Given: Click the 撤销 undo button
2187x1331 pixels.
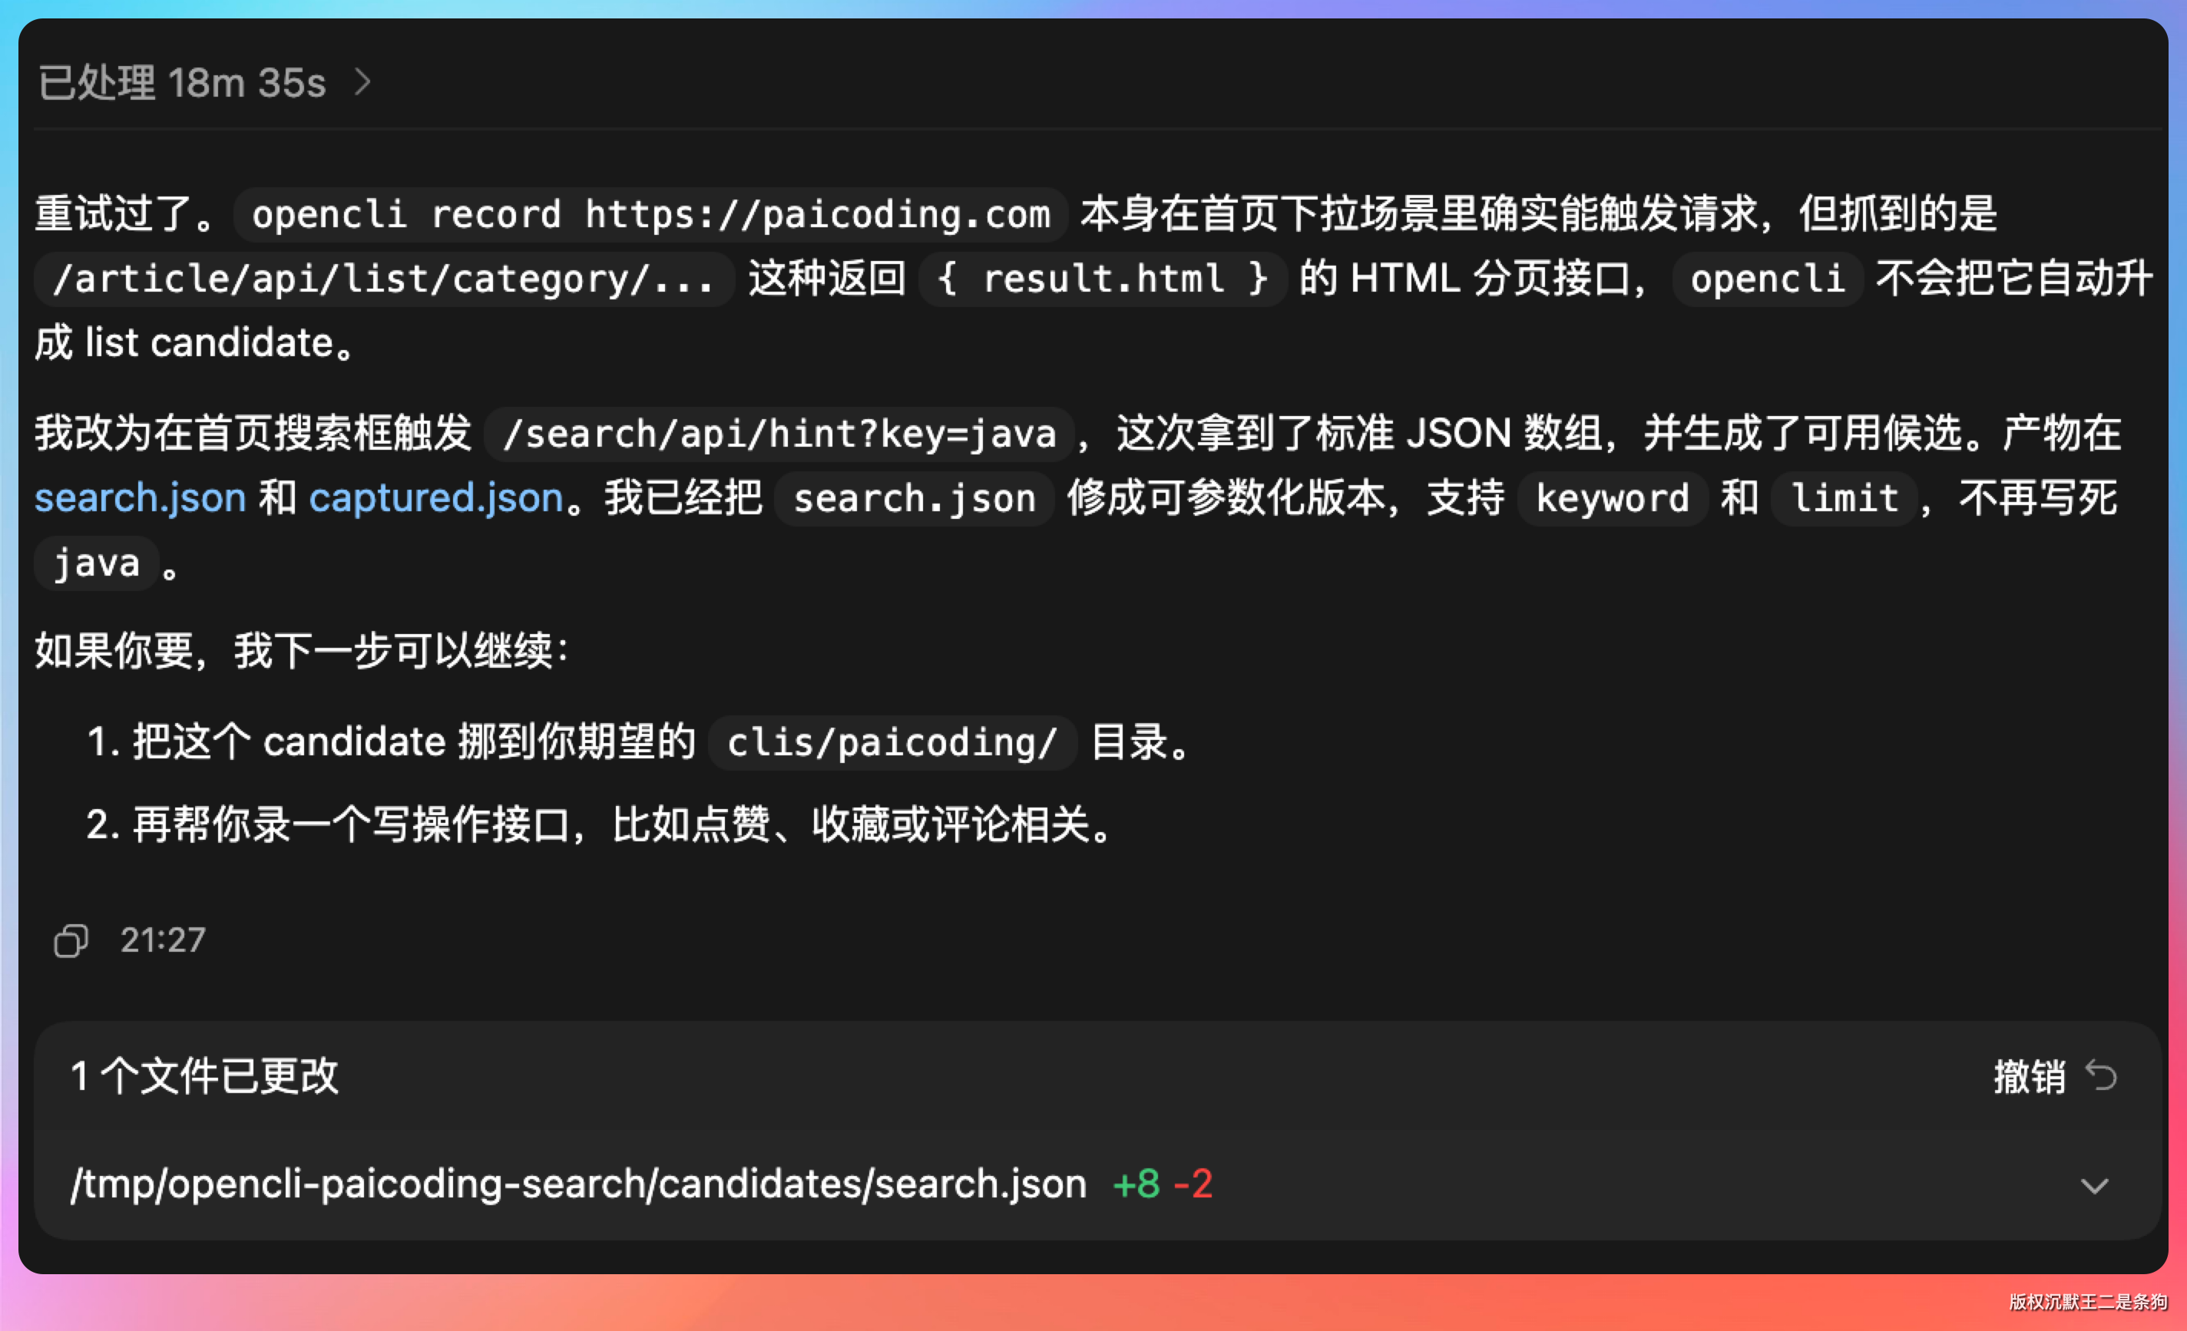Looking at the screenshot, I should (2029, 1076).
